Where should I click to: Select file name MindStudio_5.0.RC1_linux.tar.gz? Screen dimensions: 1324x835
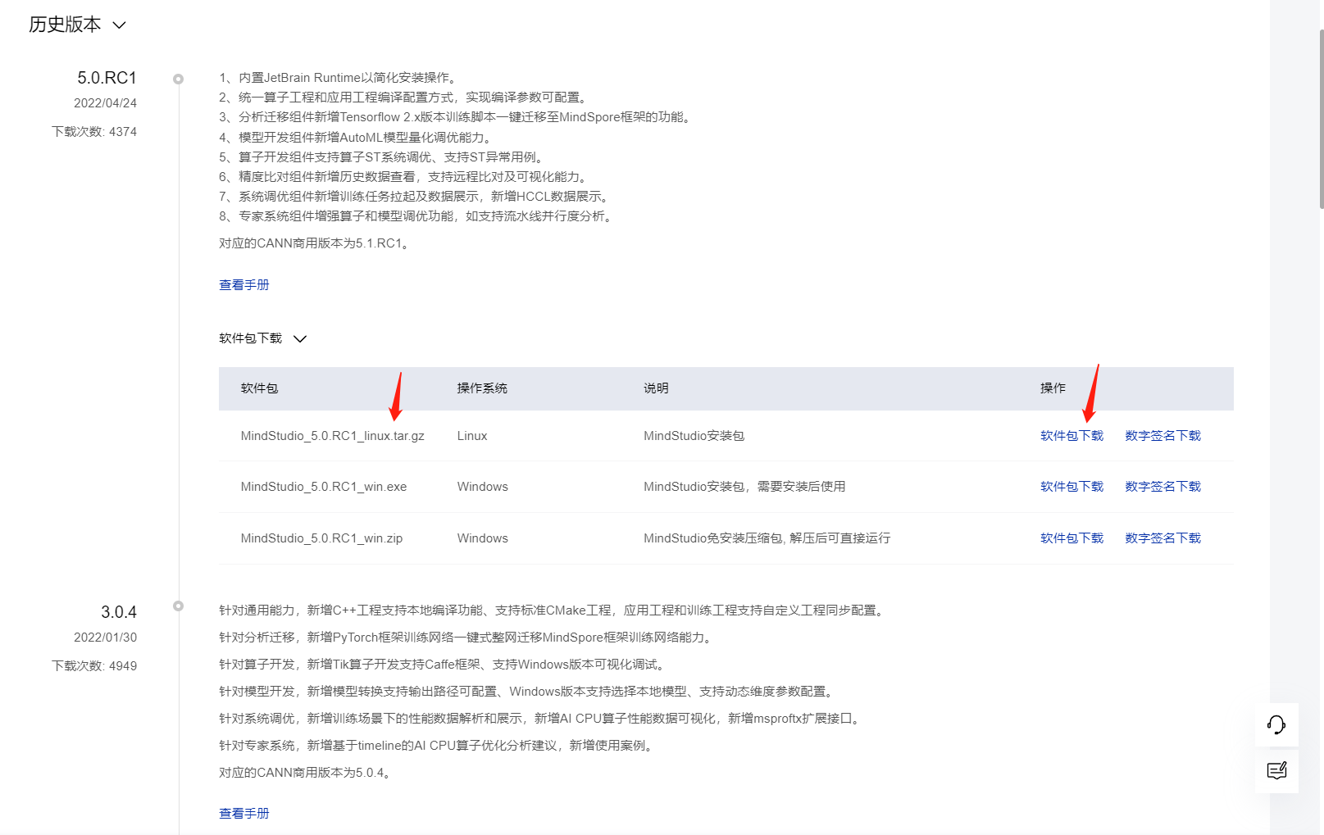tap(333, 436)
